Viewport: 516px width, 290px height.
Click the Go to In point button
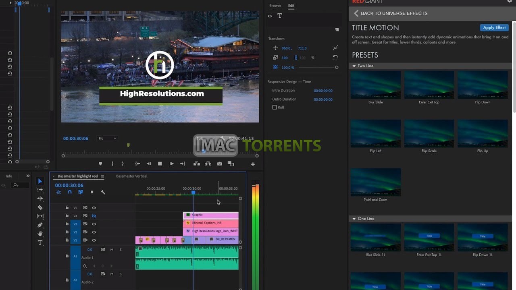pyautogui.click(x=137, y=164)
